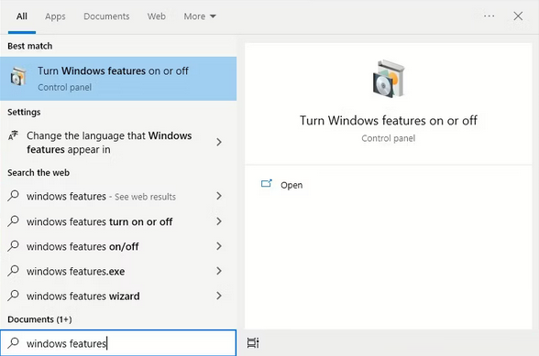This screenshot has width=539, height=356.
Task: Switch to the Apps tab
Action: click(x=55, y=16)
